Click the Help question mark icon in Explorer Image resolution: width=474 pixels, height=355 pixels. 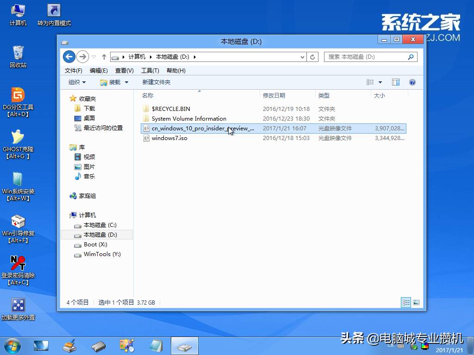coord(412,82)
